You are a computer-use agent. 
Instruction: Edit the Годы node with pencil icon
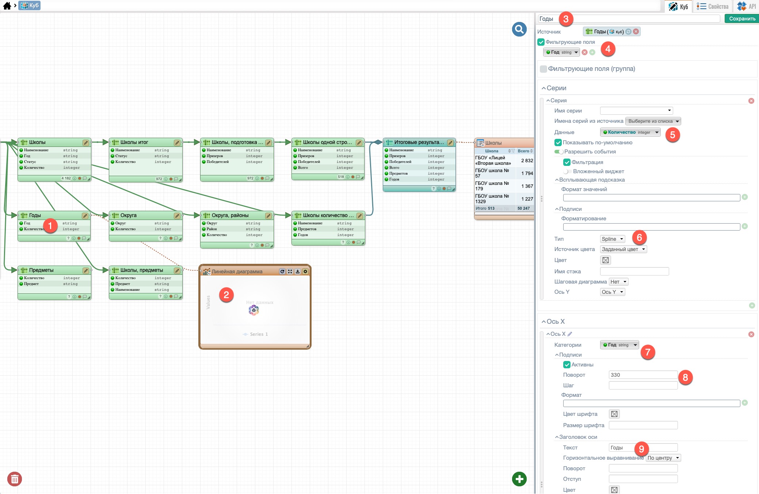coord(85,216)
